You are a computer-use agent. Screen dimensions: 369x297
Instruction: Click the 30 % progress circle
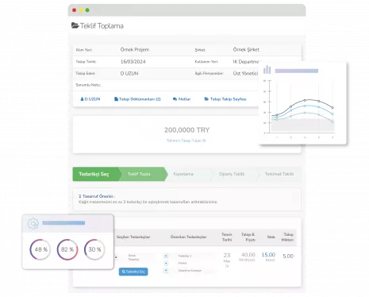(94, 249)
